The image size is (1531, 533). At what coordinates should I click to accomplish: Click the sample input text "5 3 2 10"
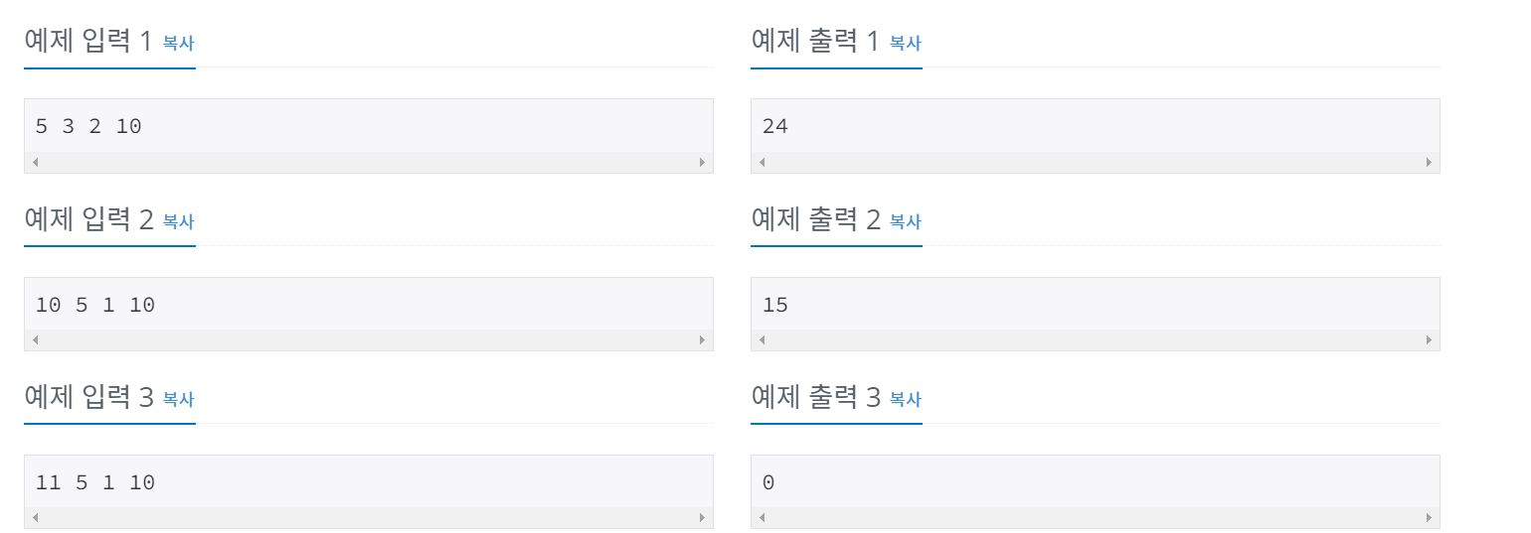point(88,127)
